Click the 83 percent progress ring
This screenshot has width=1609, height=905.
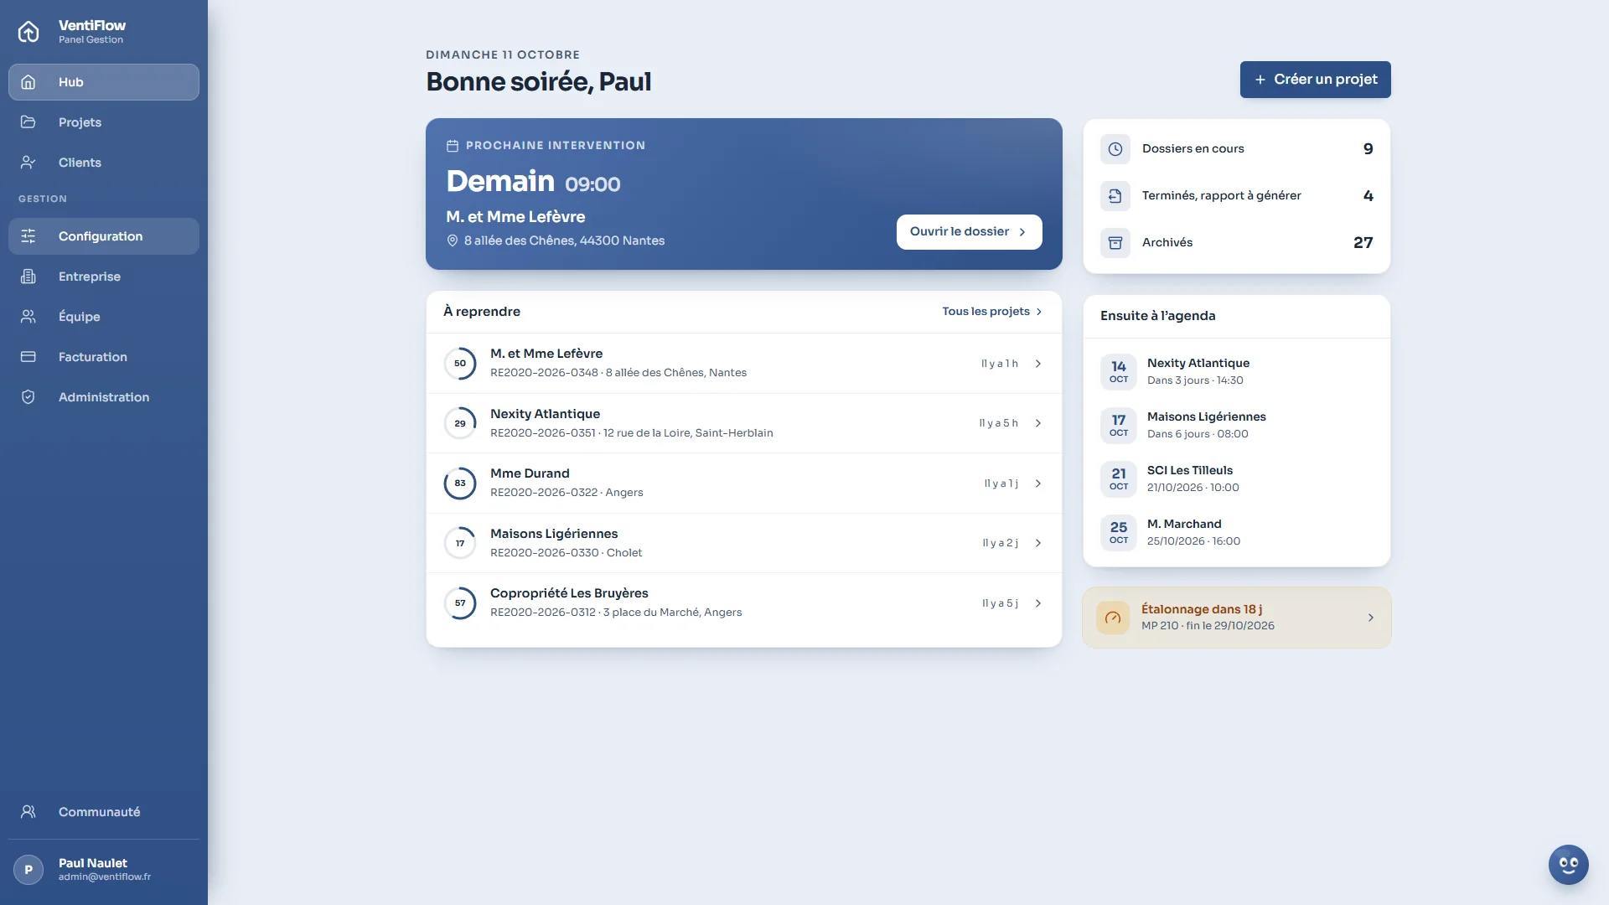point(460,484)
